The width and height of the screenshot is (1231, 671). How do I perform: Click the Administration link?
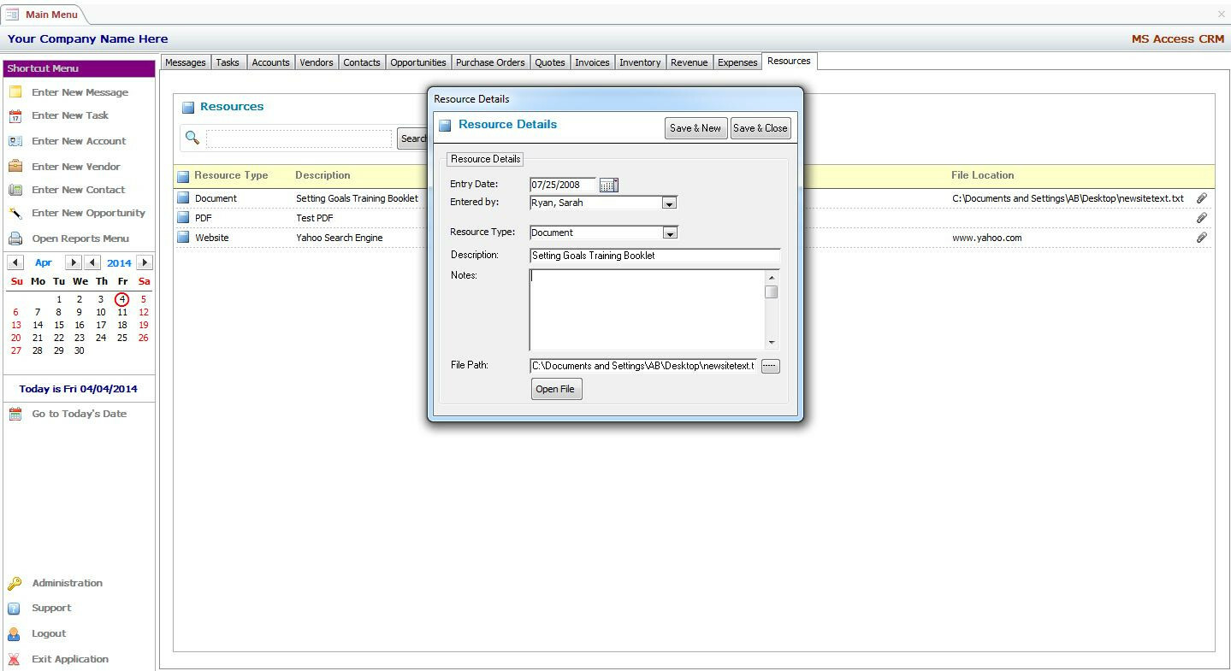[x=68, y=583]
